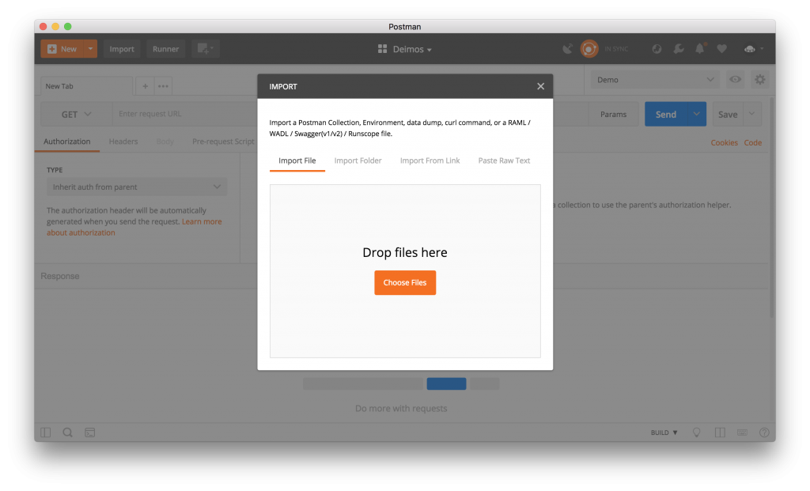Select the Body tab
The width and height of the screenshot is (810, 491).
[x=165, y=142]
